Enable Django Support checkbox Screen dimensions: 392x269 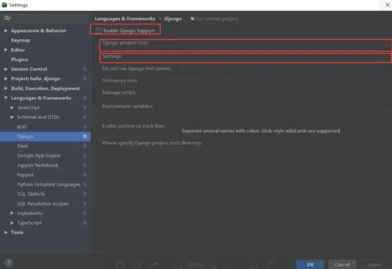pos(99,30)
